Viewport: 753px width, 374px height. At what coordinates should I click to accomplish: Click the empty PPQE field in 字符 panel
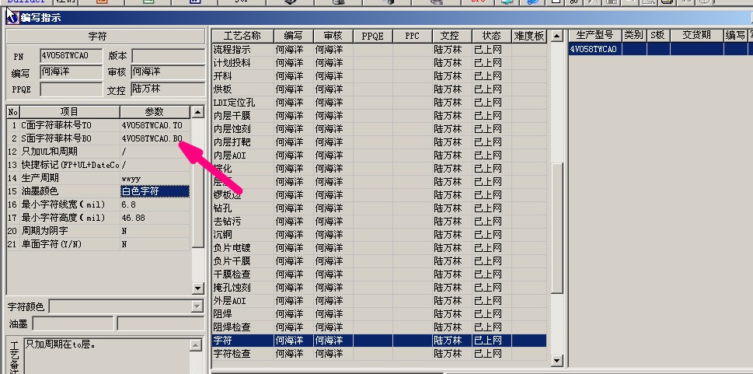(71, 89)
